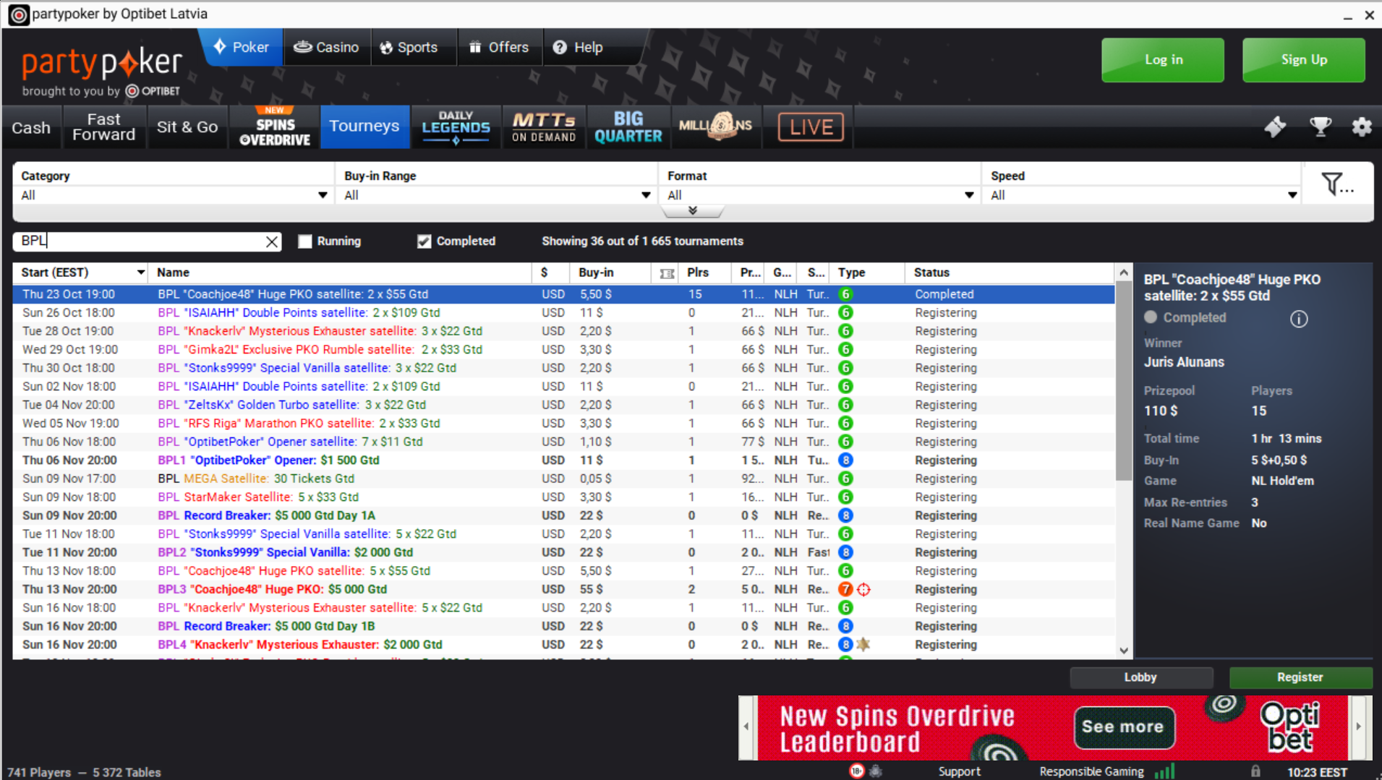Uncheck the Completed checkbox
Viewport: 1382px width, 780px height.
click(425, 241)
